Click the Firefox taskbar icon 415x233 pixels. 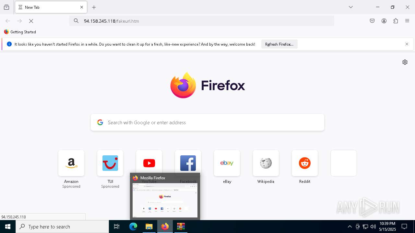pos(165,227)
